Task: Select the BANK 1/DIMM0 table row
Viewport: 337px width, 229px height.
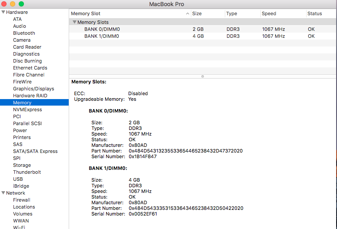Action: [203, 36]
